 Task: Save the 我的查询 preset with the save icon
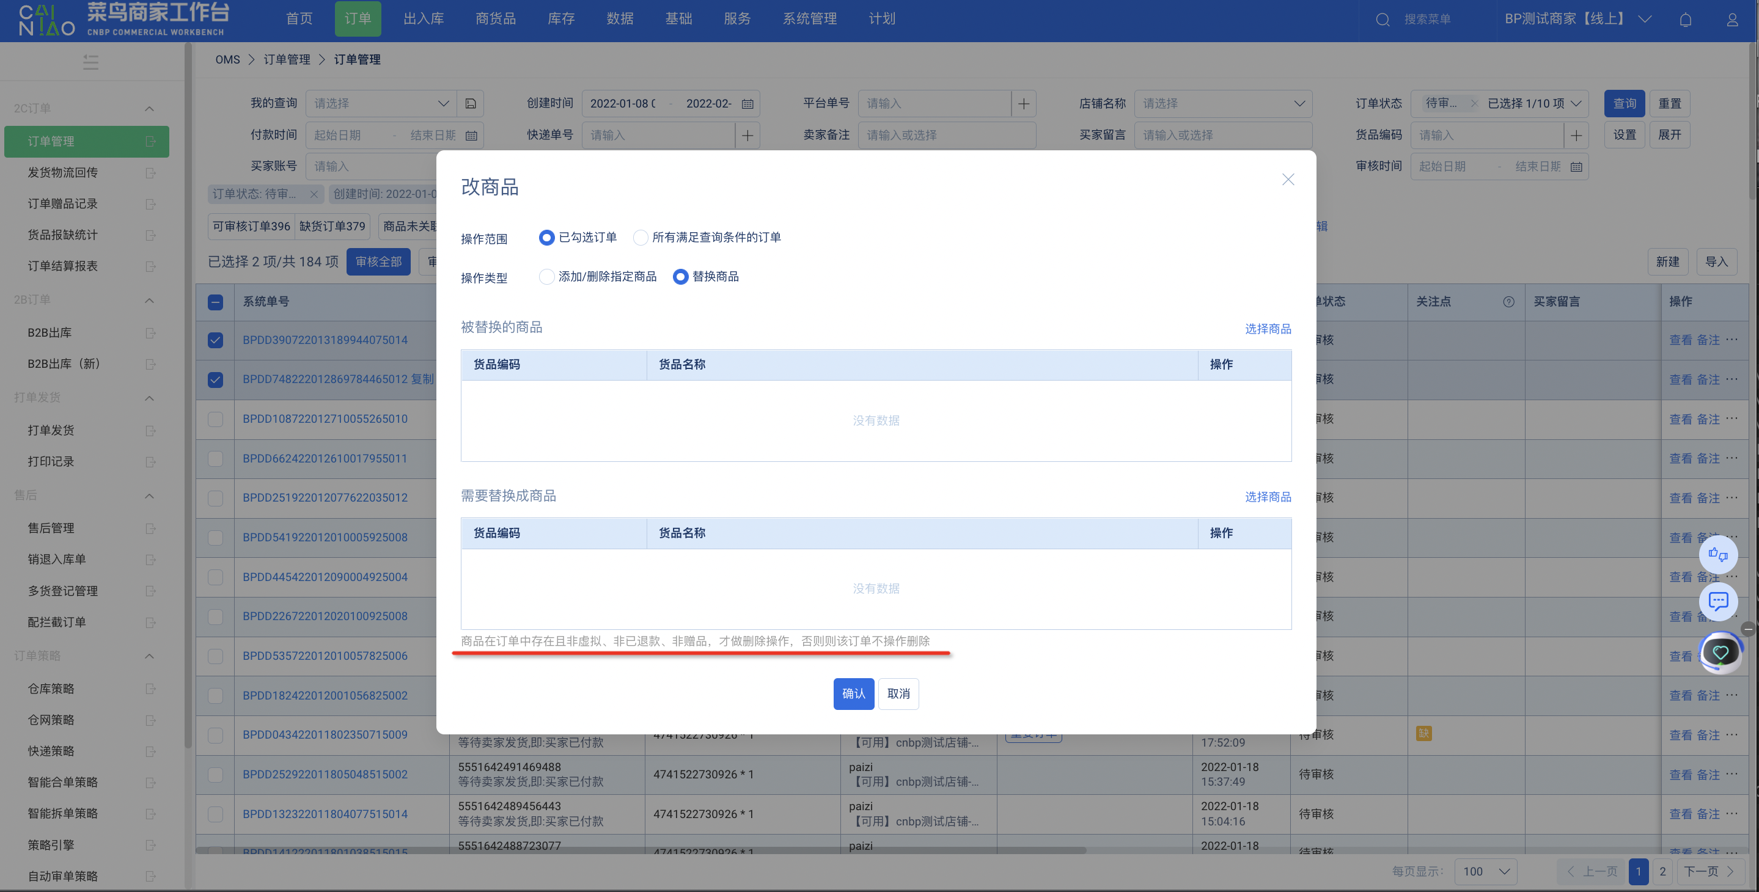tap(471, 104)
